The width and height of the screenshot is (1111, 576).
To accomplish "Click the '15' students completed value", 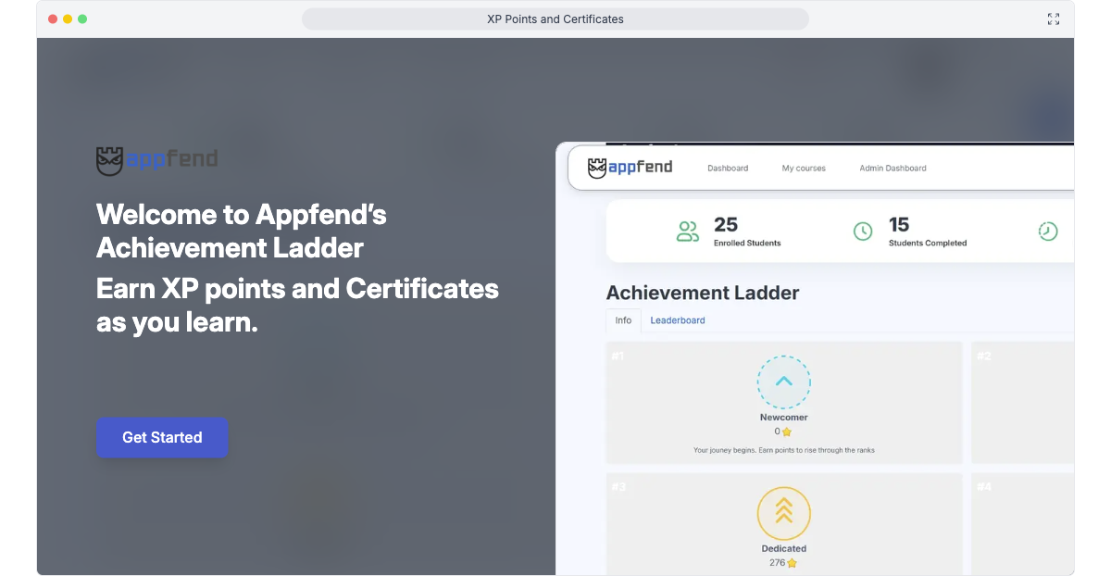I will point(899,224).
